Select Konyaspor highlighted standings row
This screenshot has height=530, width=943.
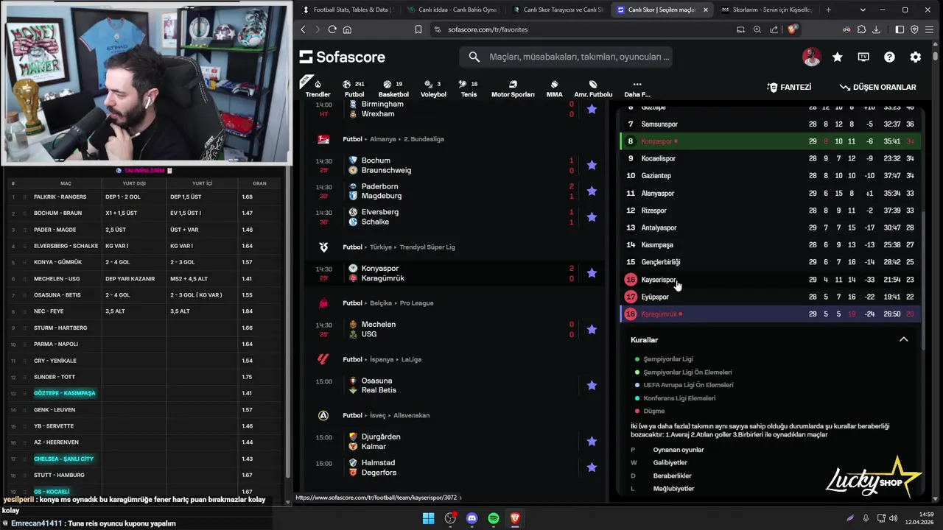click(770, 141)
